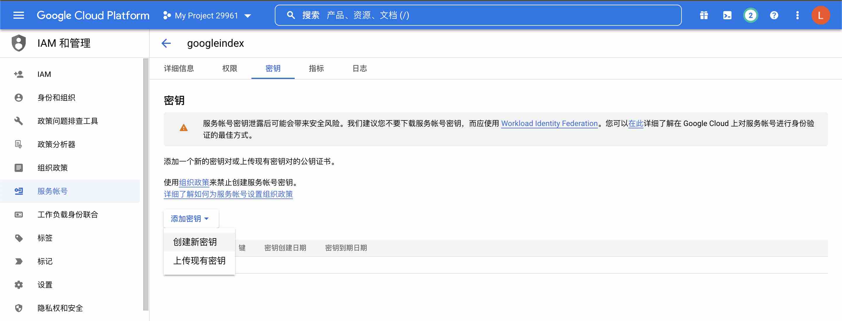This screenshot has height=321, width=842.
Task: Select 创建新密钥 from the menu
Action: coord(195,242)
